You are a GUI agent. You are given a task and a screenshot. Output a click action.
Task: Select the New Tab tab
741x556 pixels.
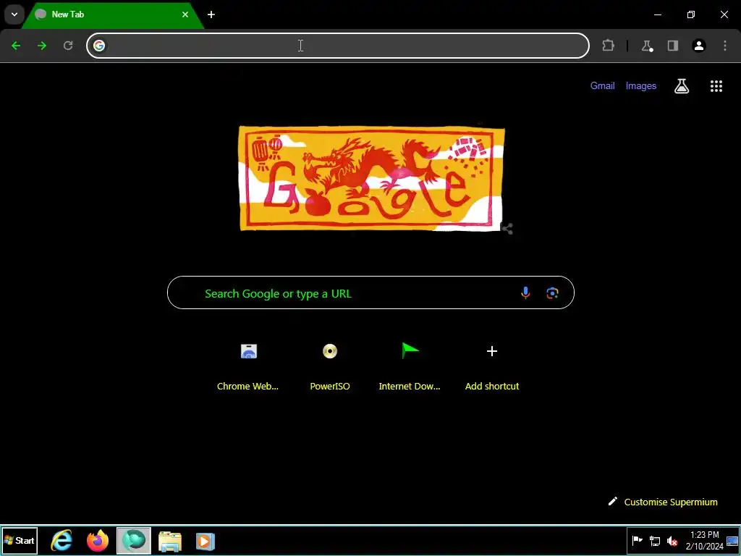point(112,14)
